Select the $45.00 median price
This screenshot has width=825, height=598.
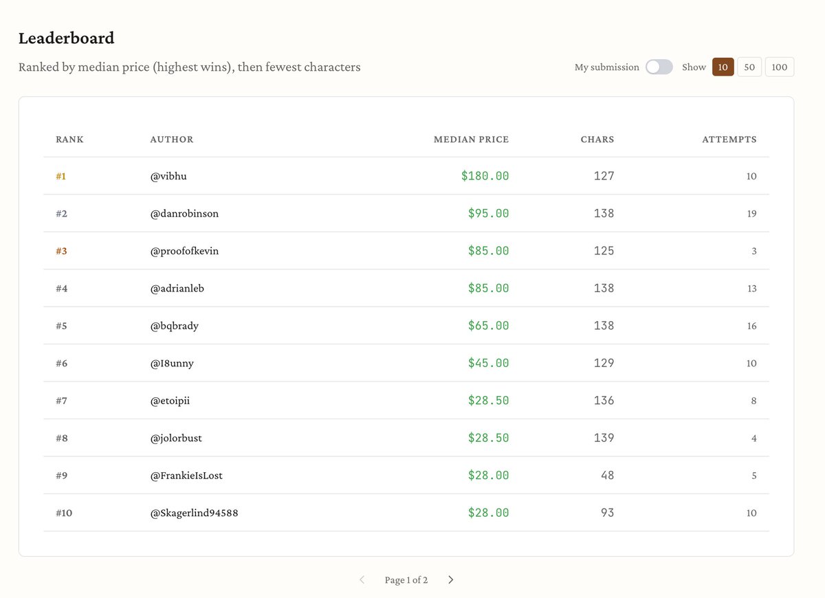489,363
